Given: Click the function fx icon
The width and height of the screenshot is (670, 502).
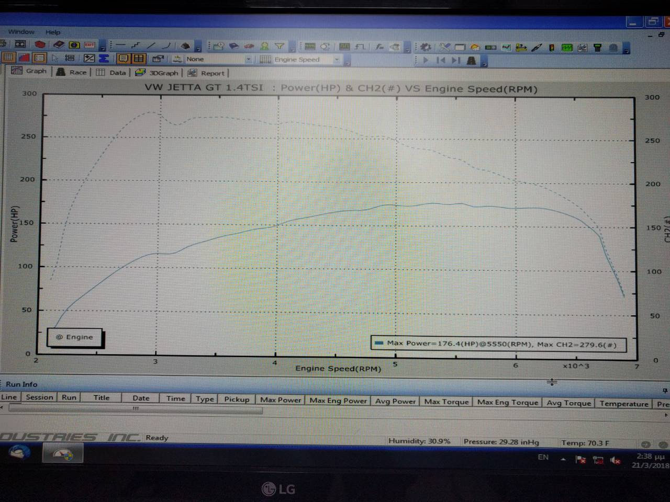Looking at the screenshot, I should [x=379, y=47].
